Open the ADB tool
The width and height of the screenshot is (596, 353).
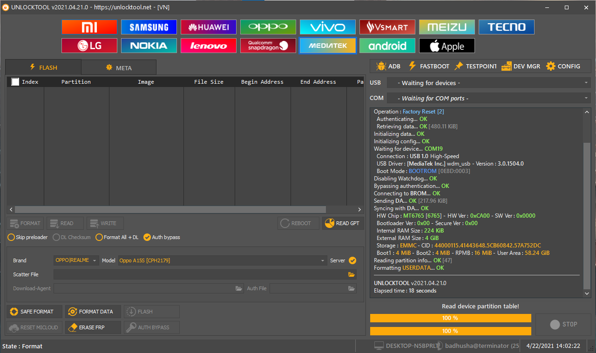point(388,66)
